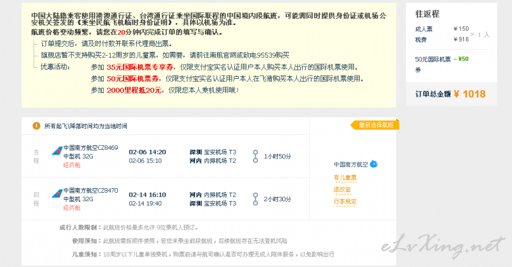512x267 pixels.
Task: Click the duration text 2小时30分
Action: 277,199
